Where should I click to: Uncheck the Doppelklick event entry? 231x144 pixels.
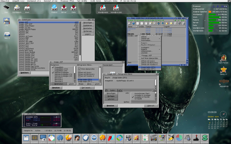(x=62, y=67)
